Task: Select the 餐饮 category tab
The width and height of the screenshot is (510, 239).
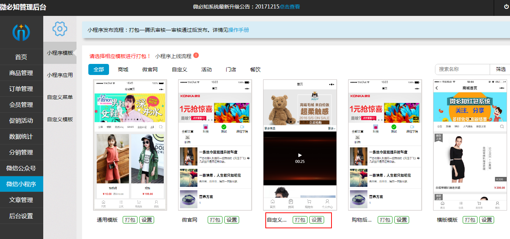Action: 255,69
